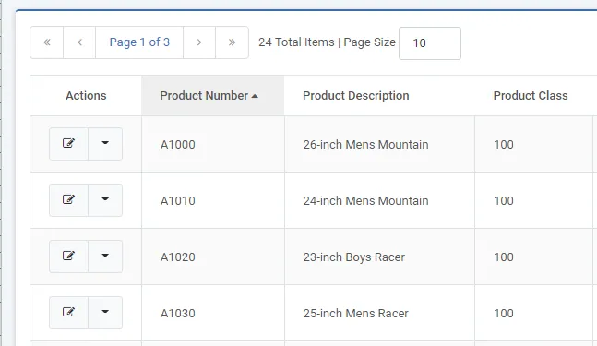Click product class 100 in A1030 row
Screen dimensions: 597x346
tap(503, 314)
